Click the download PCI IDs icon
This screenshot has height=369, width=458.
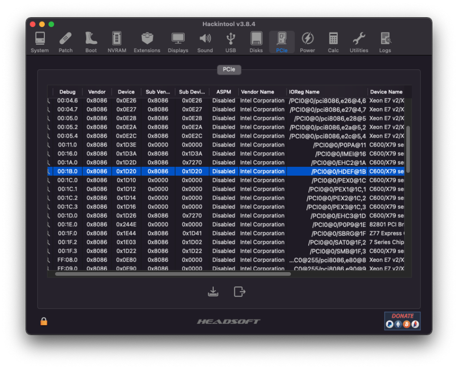pyautogui.click(x=213, y=291)
